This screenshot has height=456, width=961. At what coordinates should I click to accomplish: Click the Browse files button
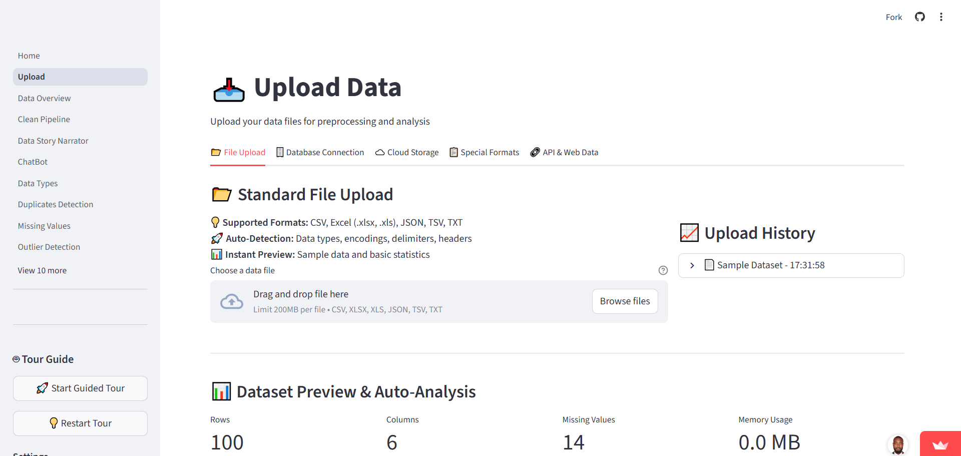click(625, 301)
